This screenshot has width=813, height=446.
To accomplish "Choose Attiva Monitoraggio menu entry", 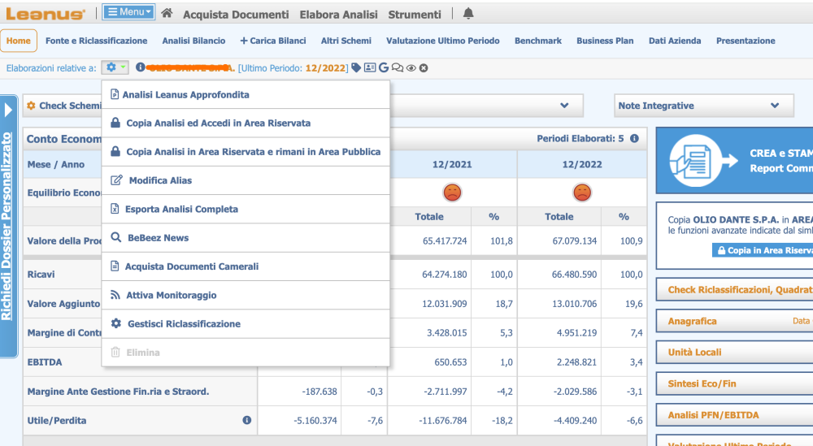I will pyautogui.click(x=171, y=295).
